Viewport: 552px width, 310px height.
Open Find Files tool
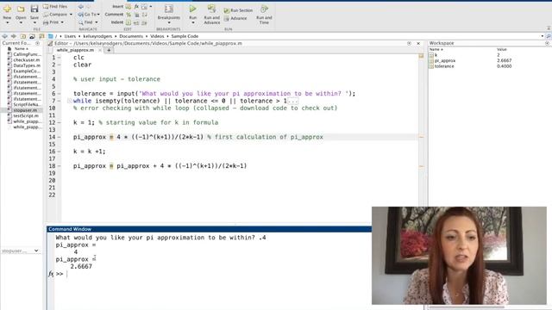pos(55,6)
